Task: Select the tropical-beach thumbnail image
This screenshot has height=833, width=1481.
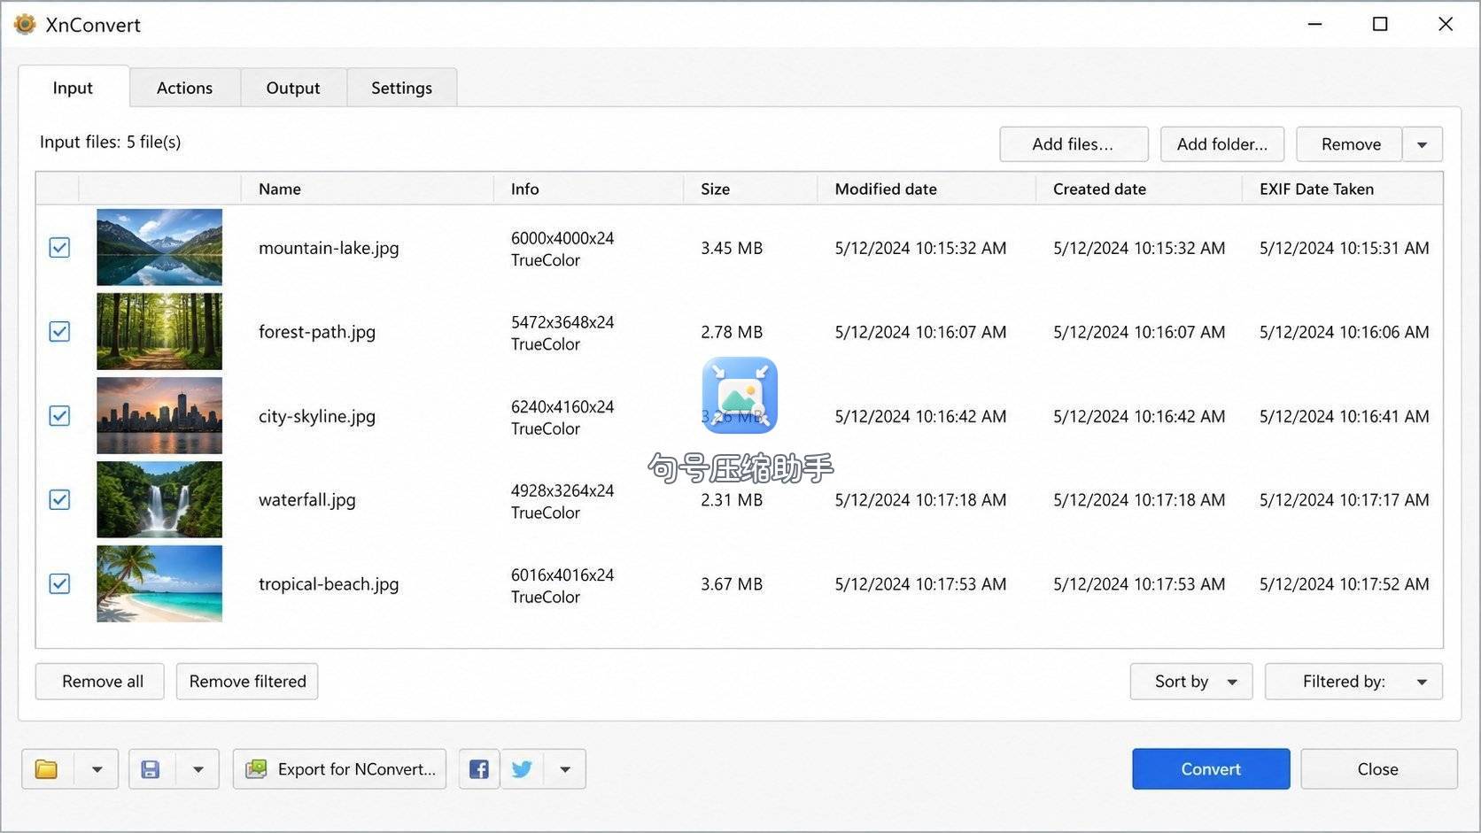Action: pyautogui.click(x=159, y=583)
